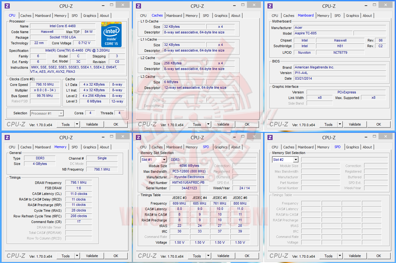Click the processor Name field 'Intel Core i5 4460'
This screenshot has height=263, width=396.
tap(63, 26)
